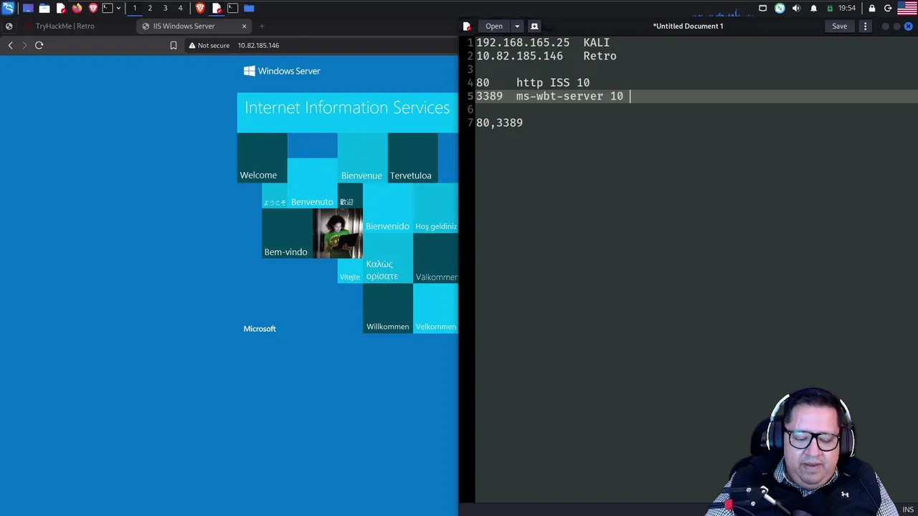Screen dimensions: 918x516
Task: Switch to workspace 1
Action: (x=135, y=8)
